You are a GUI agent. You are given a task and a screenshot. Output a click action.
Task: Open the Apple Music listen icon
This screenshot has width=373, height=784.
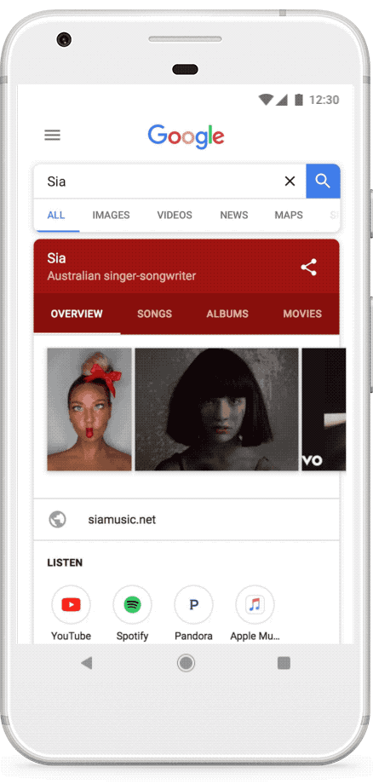pyautogui.click(x=255, y=605)
